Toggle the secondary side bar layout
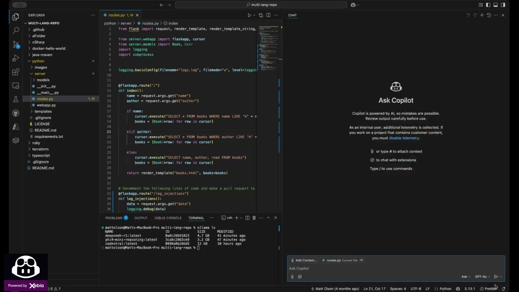519x292 pixels. pos(503,5)
